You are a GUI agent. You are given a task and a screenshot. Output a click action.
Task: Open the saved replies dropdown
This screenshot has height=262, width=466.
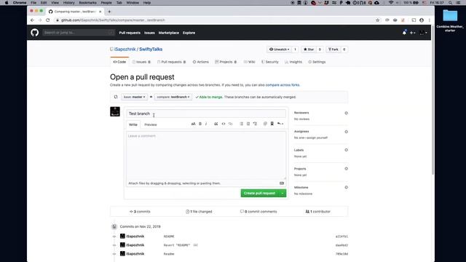280,124
